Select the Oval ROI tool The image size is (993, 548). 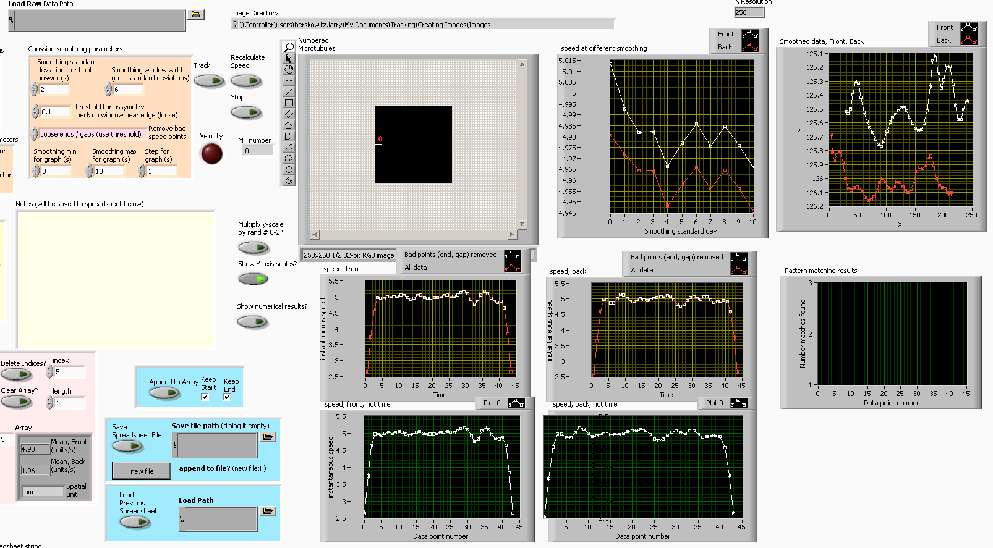[x=289, y=169]
